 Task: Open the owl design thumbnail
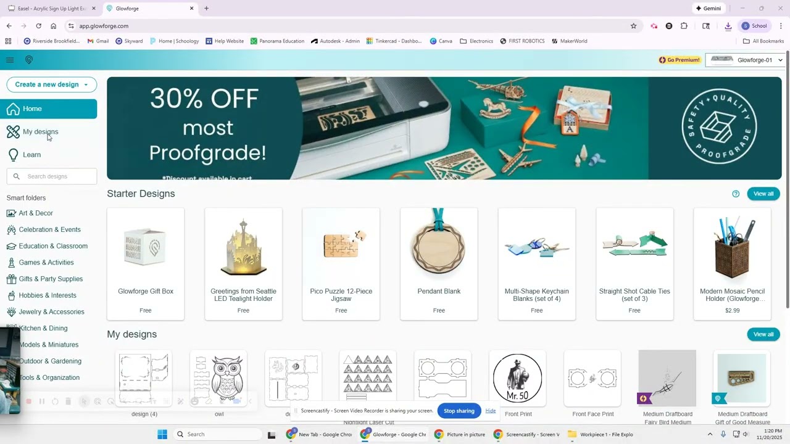(x=219, y=379)
